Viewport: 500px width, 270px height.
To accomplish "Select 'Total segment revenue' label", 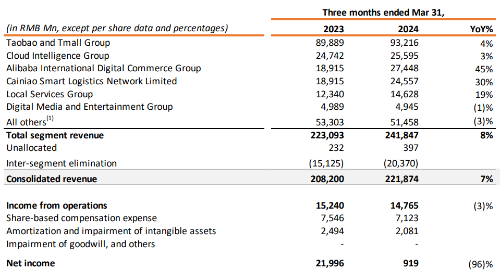I will tap(55, 135).
